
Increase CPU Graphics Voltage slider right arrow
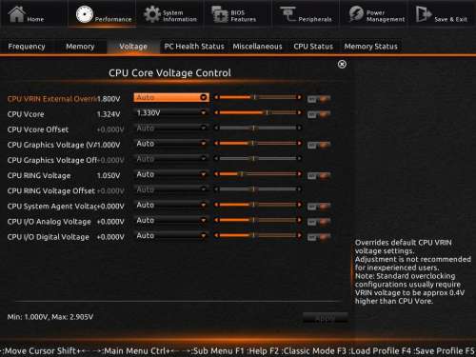pos(299,143)
